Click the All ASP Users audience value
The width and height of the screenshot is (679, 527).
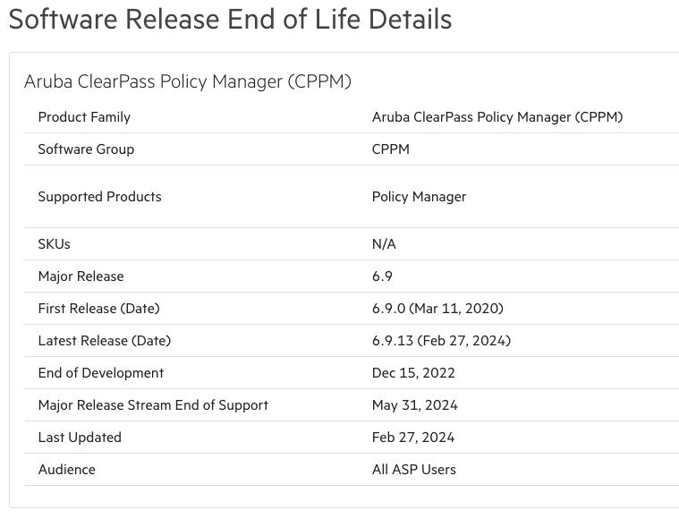click(x=413, y=470)
